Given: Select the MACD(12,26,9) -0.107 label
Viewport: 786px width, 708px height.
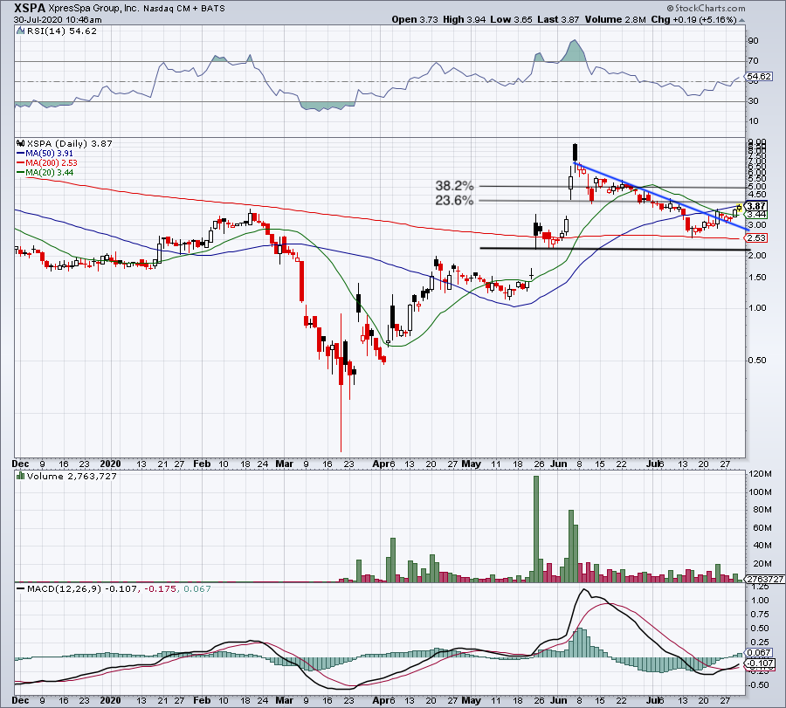Looking at the screenshot, I should [82, 588].
